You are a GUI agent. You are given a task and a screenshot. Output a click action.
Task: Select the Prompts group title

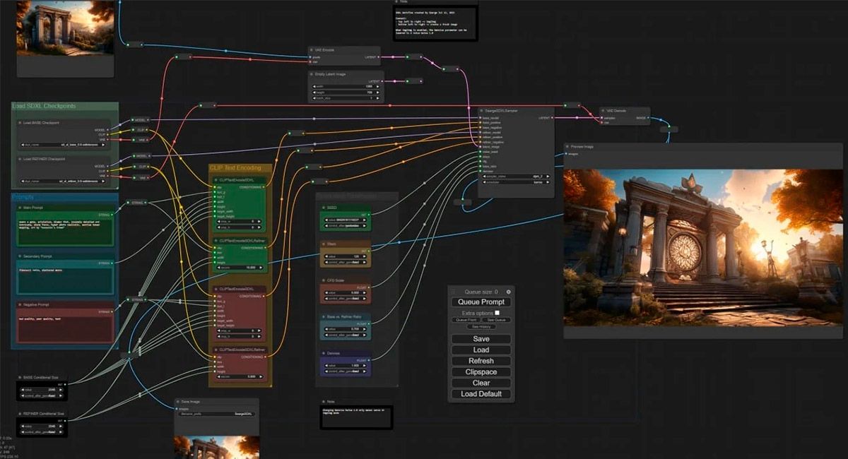point(23,197)
